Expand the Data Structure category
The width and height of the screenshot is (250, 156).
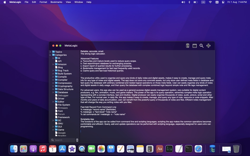pyautogui.click(x=53, y=89)
